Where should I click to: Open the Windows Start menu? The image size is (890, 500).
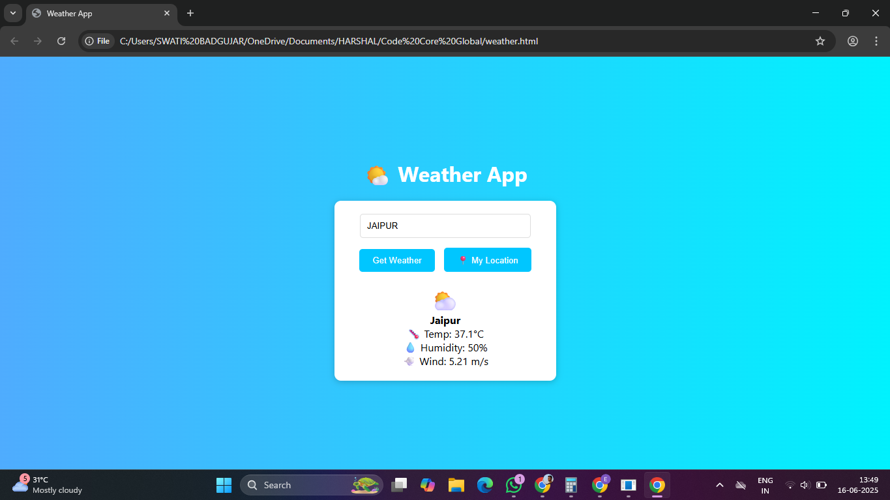(x=224, y=485)
